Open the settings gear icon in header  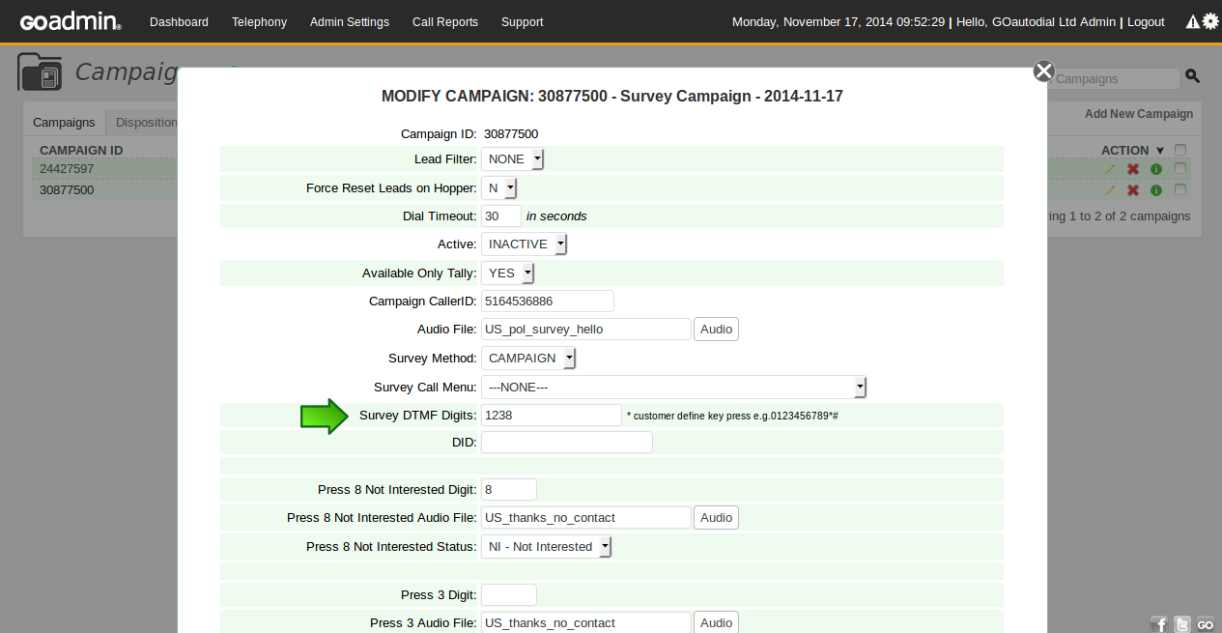coord(1209,20)
